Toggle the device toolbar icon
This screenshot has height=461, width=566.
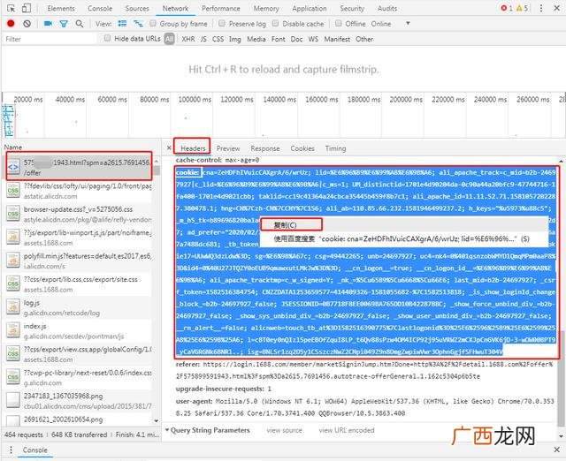[27, 8]
